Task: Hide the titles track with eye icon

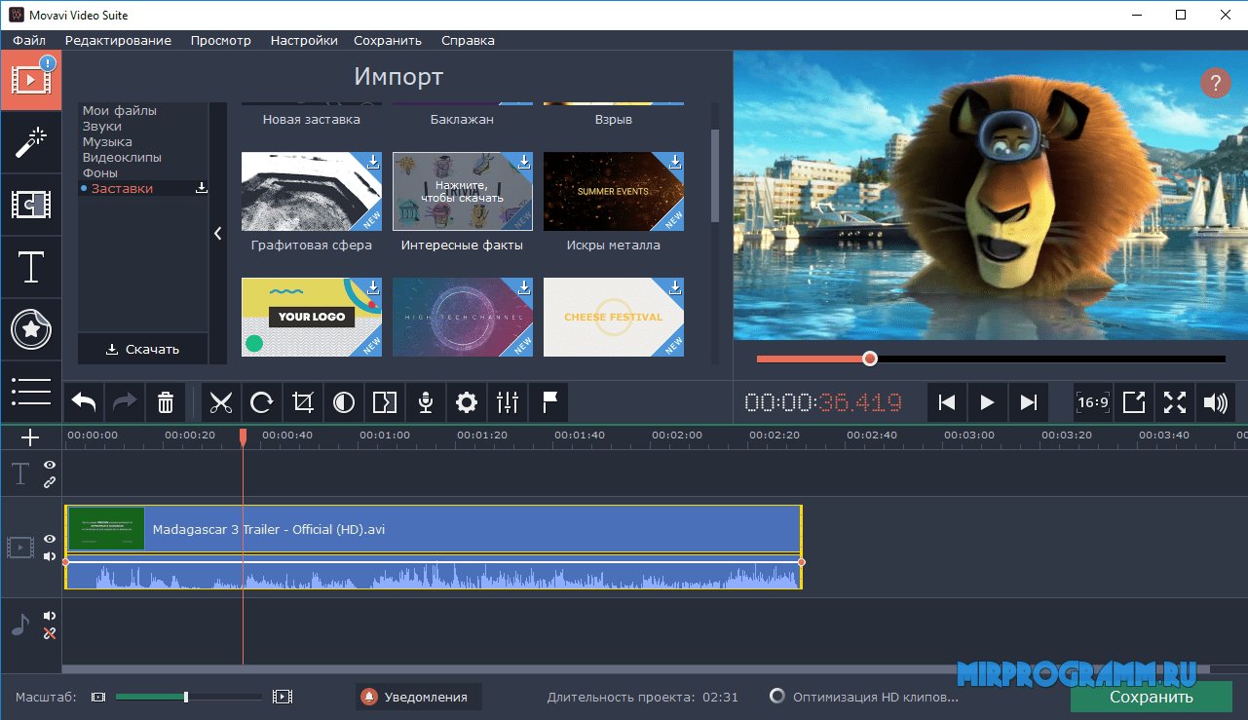Action: tap(50, 466)
